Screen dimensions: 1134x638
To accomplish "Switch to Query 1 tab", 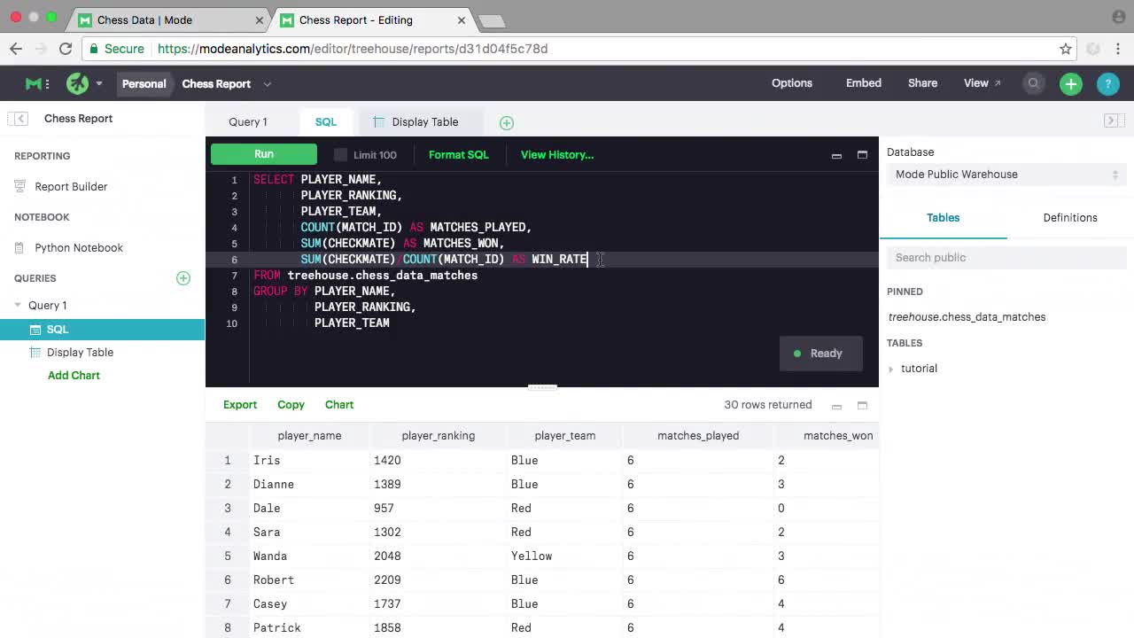I will click(248, 122).
